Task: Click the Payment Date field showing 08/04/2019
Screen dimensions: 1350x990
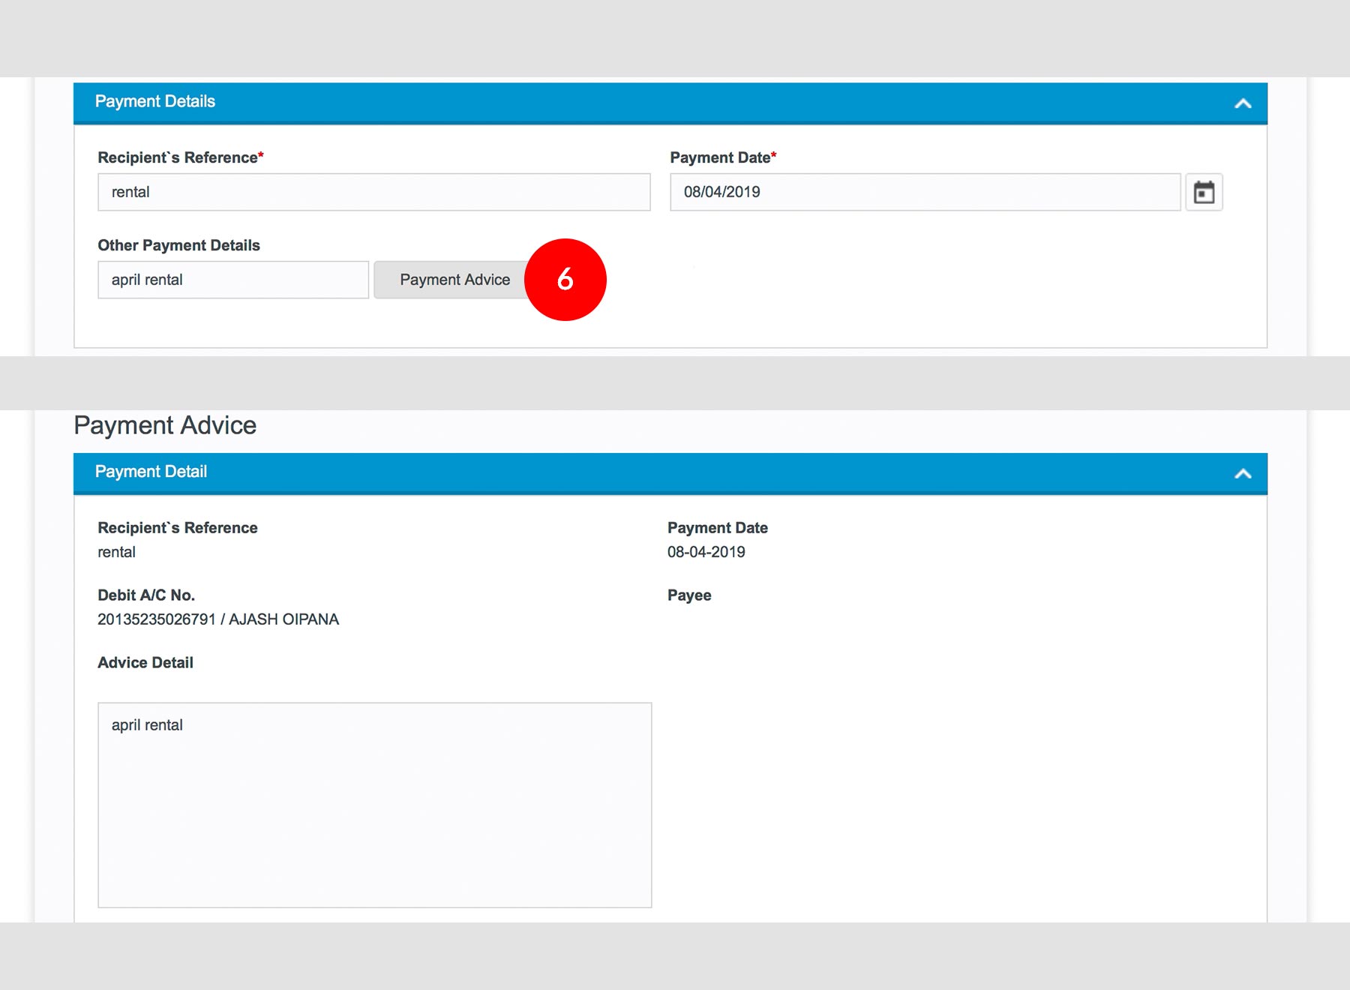Action: tap(925, 192)
